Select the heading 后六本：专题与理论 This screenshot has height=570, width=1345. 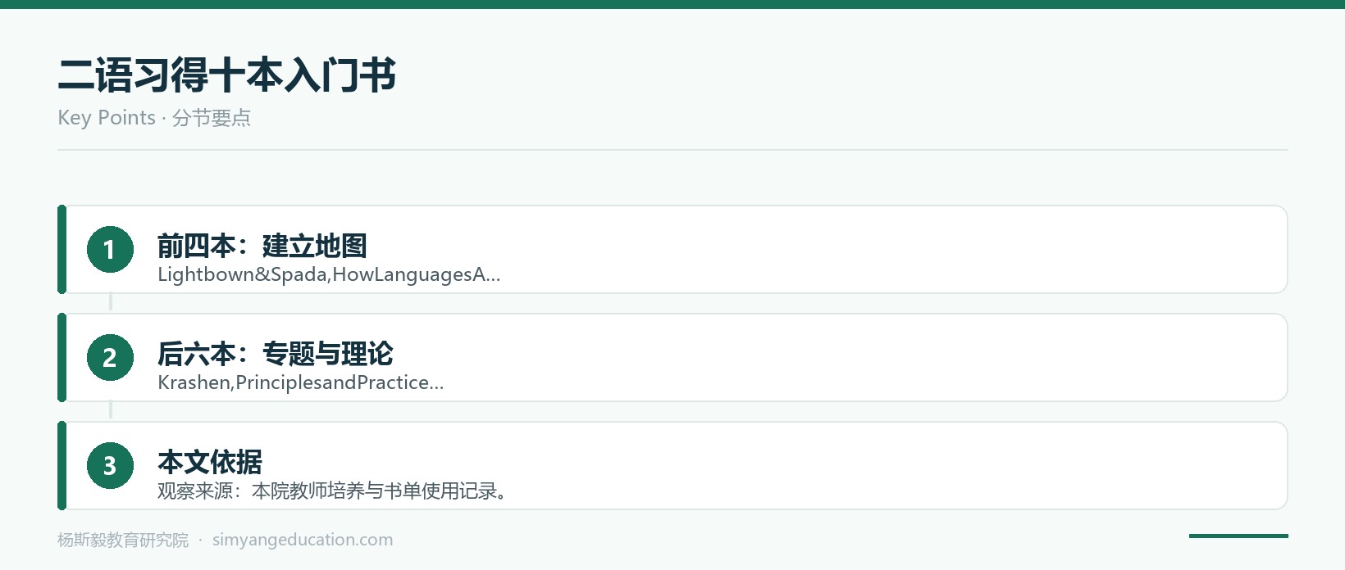click(x=276, y=354)
